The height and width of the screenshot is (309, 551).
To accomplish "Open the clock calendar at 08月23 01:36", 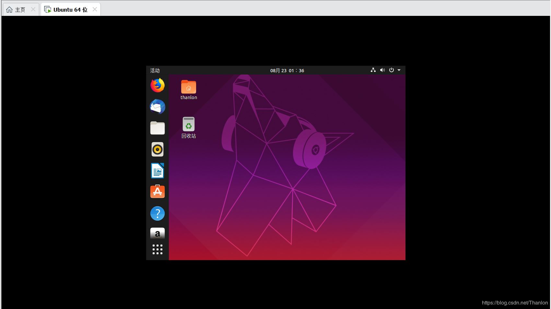I will (287, 71).
